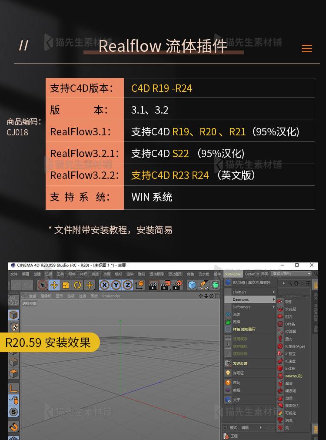326x440 pixels.
Task: Choose 帮助 menu entry
Action: (x=250, y=383)
